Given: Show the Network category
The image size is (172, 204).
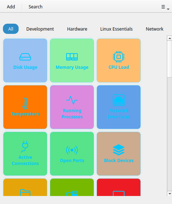Looking at the screenshot, I should [154, 29].
